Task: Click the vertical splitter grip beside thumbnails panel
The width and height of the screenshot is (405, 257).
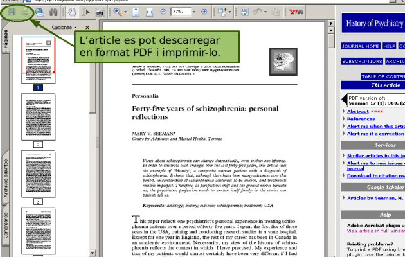Action: pos(98,142)
